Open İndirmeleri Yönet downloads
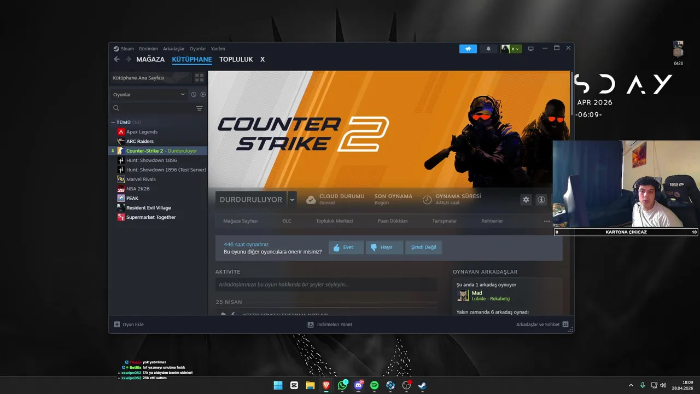The image size is (700, 394). click(330, 325)
